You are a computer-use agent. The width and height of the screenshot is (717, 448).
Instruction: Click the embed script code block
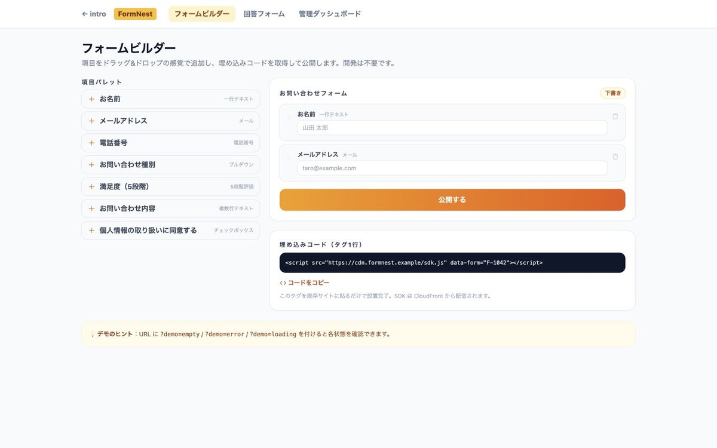pos(452,263)
